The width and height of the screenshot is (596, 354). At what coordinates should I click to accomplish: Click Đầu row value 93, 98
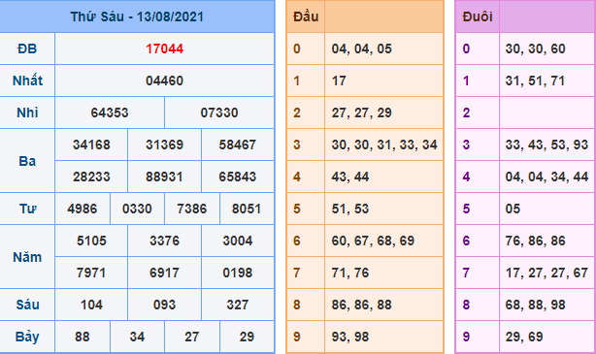pyautogui.click(x=350, y=337)
